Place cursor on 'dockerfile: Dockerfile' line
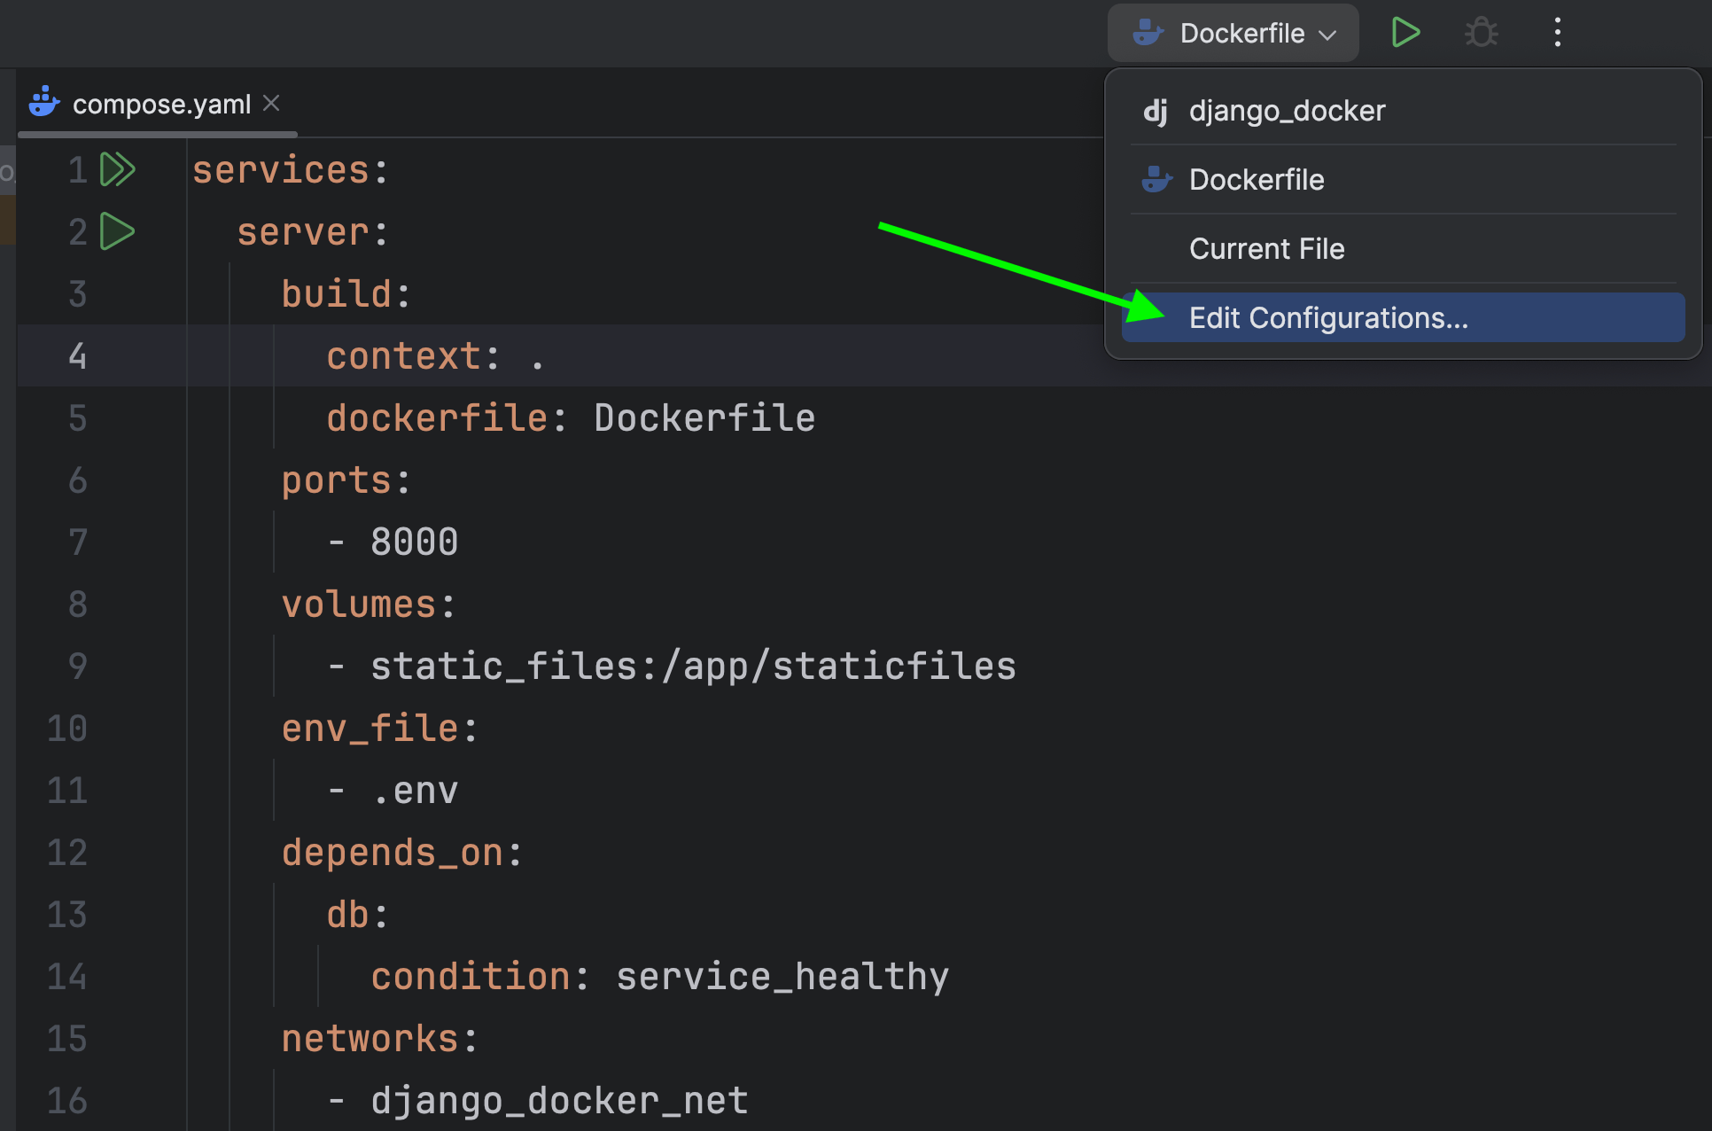 [570, 417]
